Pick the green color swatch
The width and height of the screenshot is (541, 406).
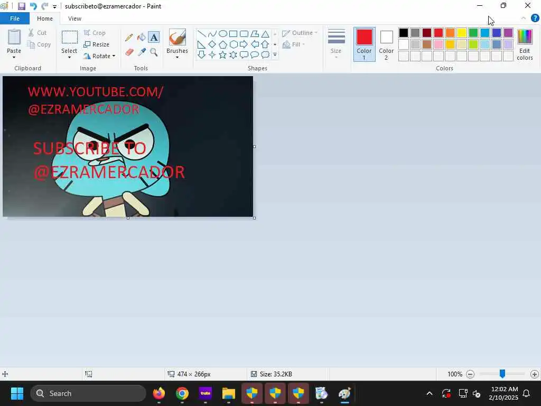coord(473,33)
